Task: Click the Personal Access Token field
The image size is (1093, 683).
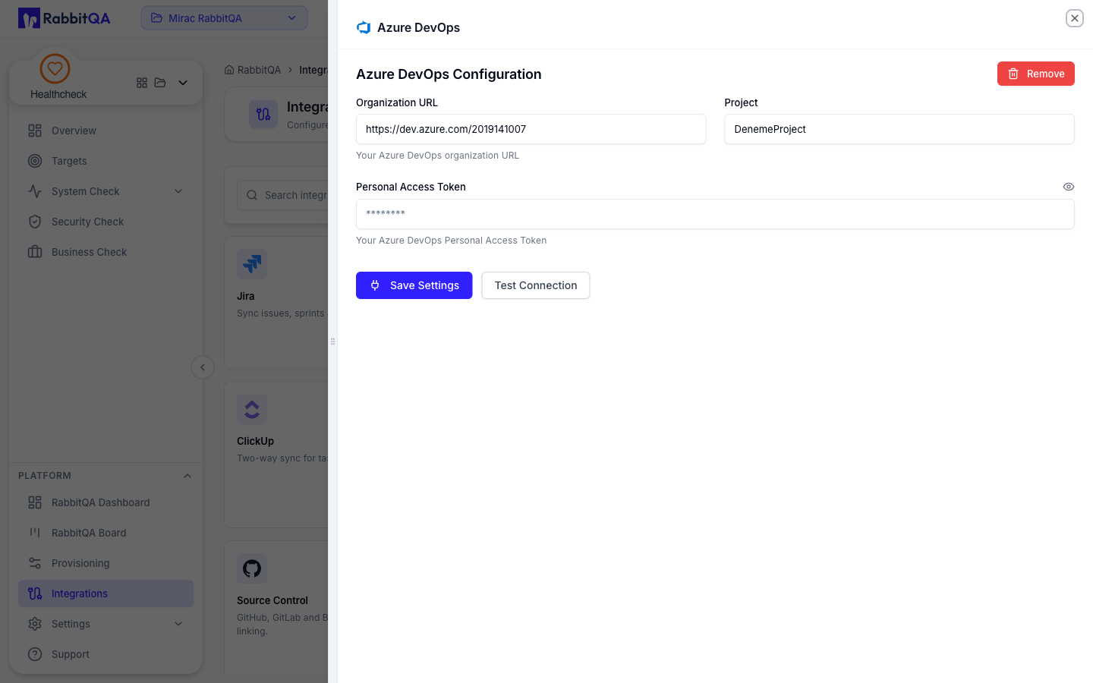Action: pyautogui.click(x=715, y=214)
